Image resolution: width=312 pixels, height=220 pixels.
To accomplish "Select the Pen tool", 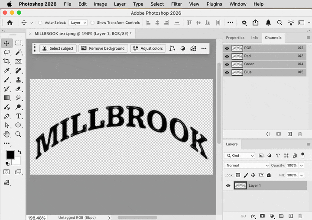I will [x=6, y=116].
